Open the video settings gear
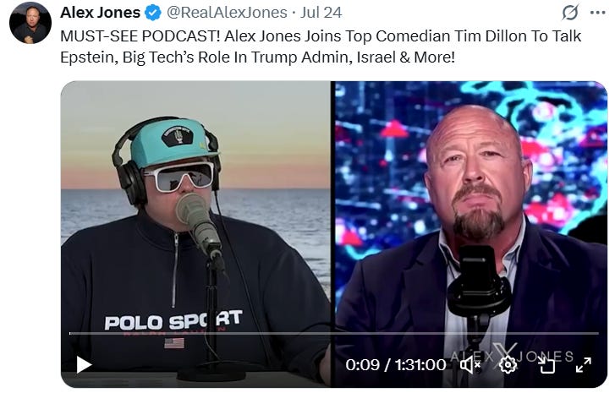Viewport: 615px width, 393px height. 508,365
